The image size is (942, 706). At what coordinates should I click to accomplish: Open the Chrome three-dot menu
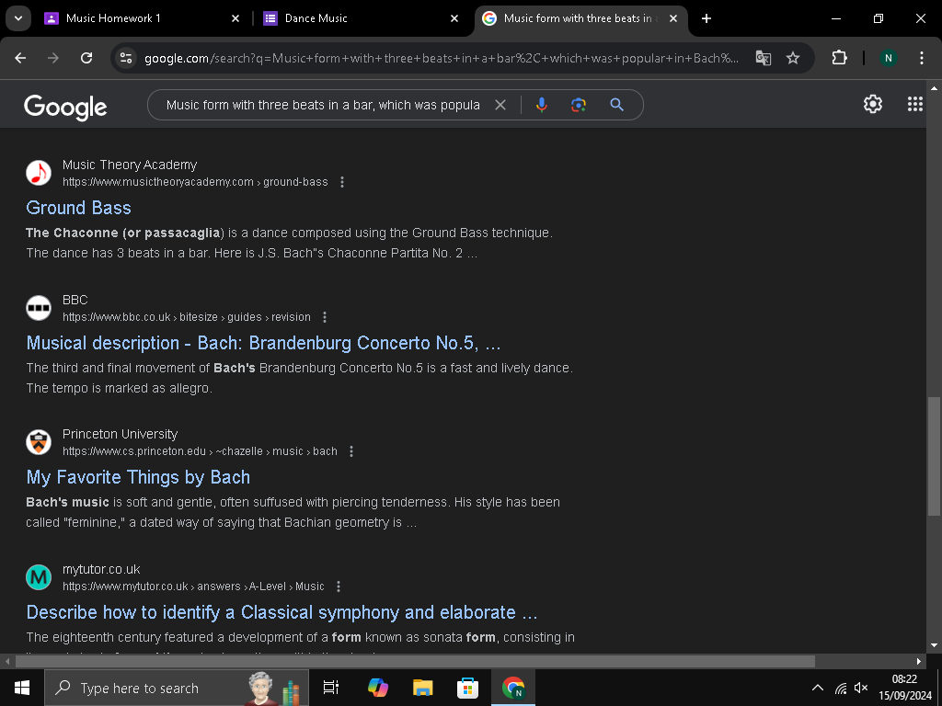[x=922, y=58]
